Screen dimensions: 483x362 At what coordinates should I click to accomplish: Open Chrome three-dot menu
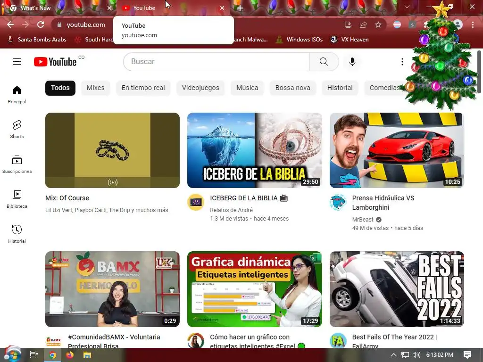473,25
